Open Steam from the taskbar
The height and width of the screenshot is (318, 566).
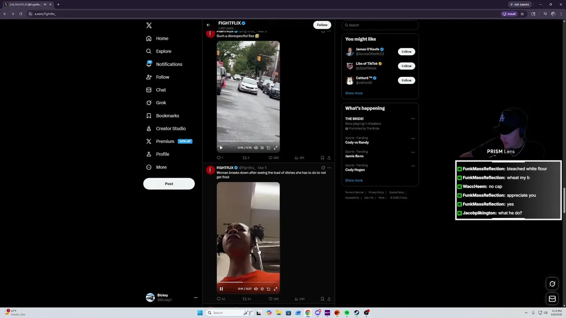(356, 313)
